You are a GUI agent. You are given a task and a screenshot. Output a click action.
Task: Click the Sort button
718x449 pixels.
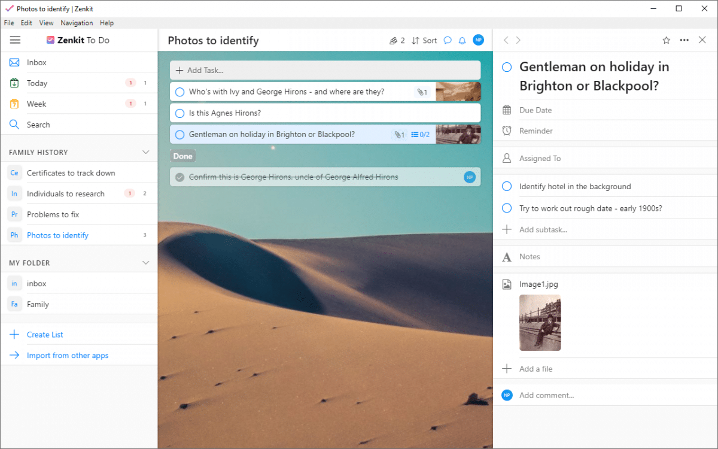[424, 41]
